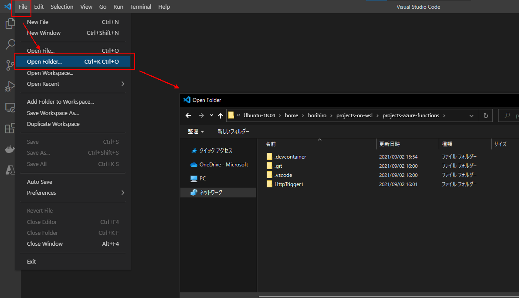The image size is (519, 298).
Task: Open the Help menu
Action: pyautogui.click(x=164, y=7)
